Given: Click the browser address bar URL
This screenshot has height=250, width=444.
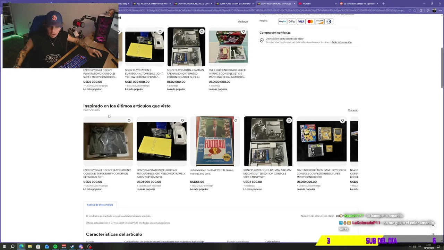Looking at the screenshot, I should (x=262, y=10).
